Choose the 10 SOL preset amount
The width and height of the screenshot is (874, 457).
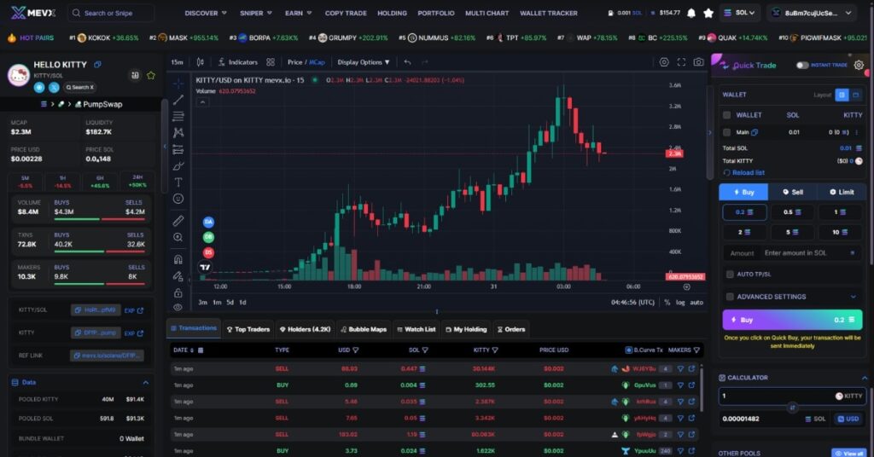pos(840,232)
